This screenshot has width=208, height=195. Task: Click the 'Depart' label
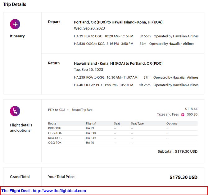(x=54, y=22)
